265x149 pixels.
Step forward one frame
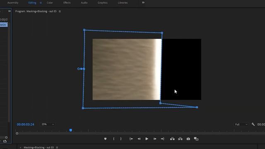pos(155,139)
